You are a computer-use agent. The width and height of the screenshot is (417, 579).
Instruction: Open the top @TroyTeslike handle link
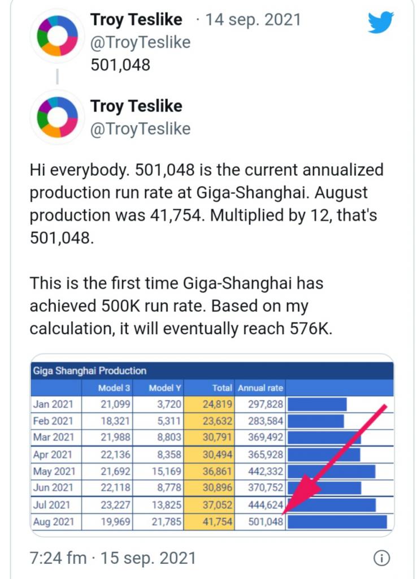pos(141,42)
